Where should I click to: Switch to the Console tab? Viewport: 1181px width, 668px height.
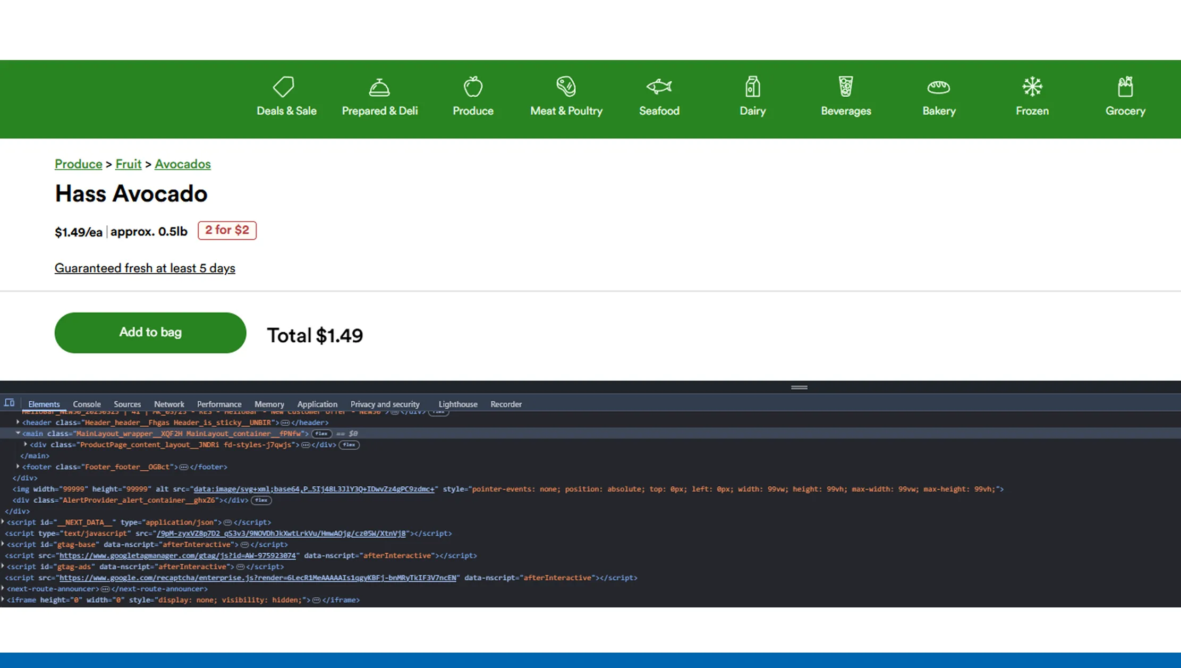(x=87, y=404)
